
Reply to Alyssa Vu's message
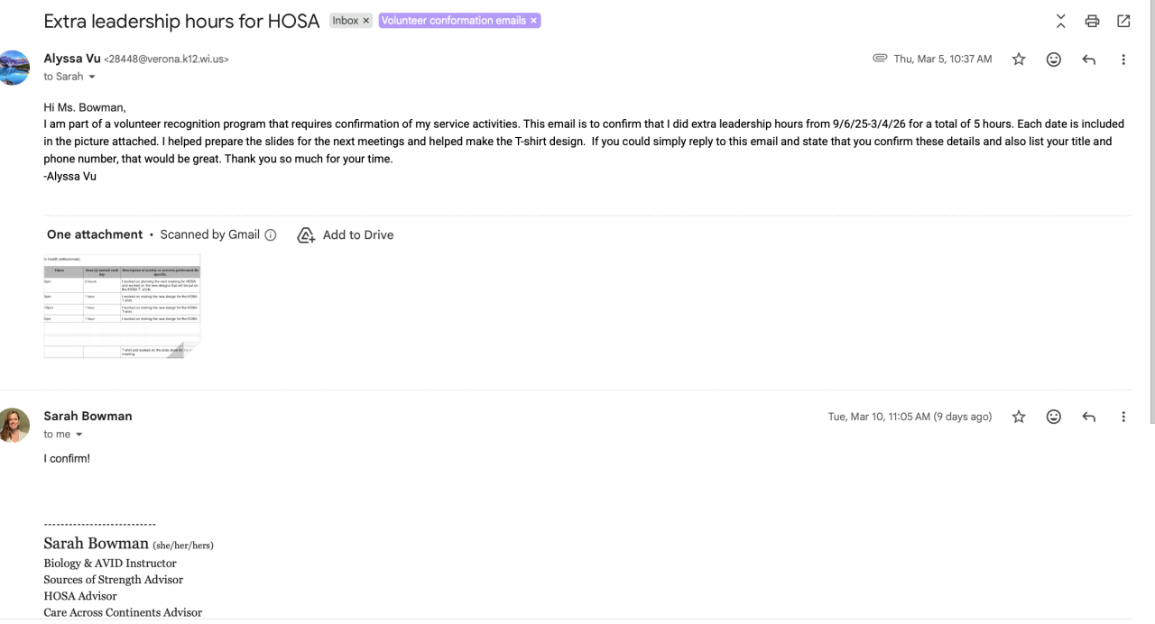1089,60
